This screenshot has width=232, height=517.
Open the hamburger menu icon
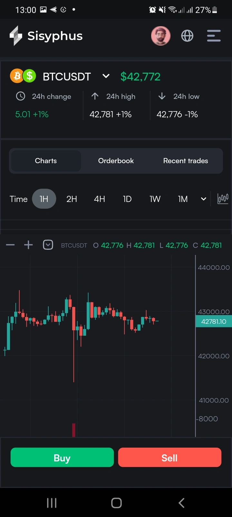coord(214,36)
